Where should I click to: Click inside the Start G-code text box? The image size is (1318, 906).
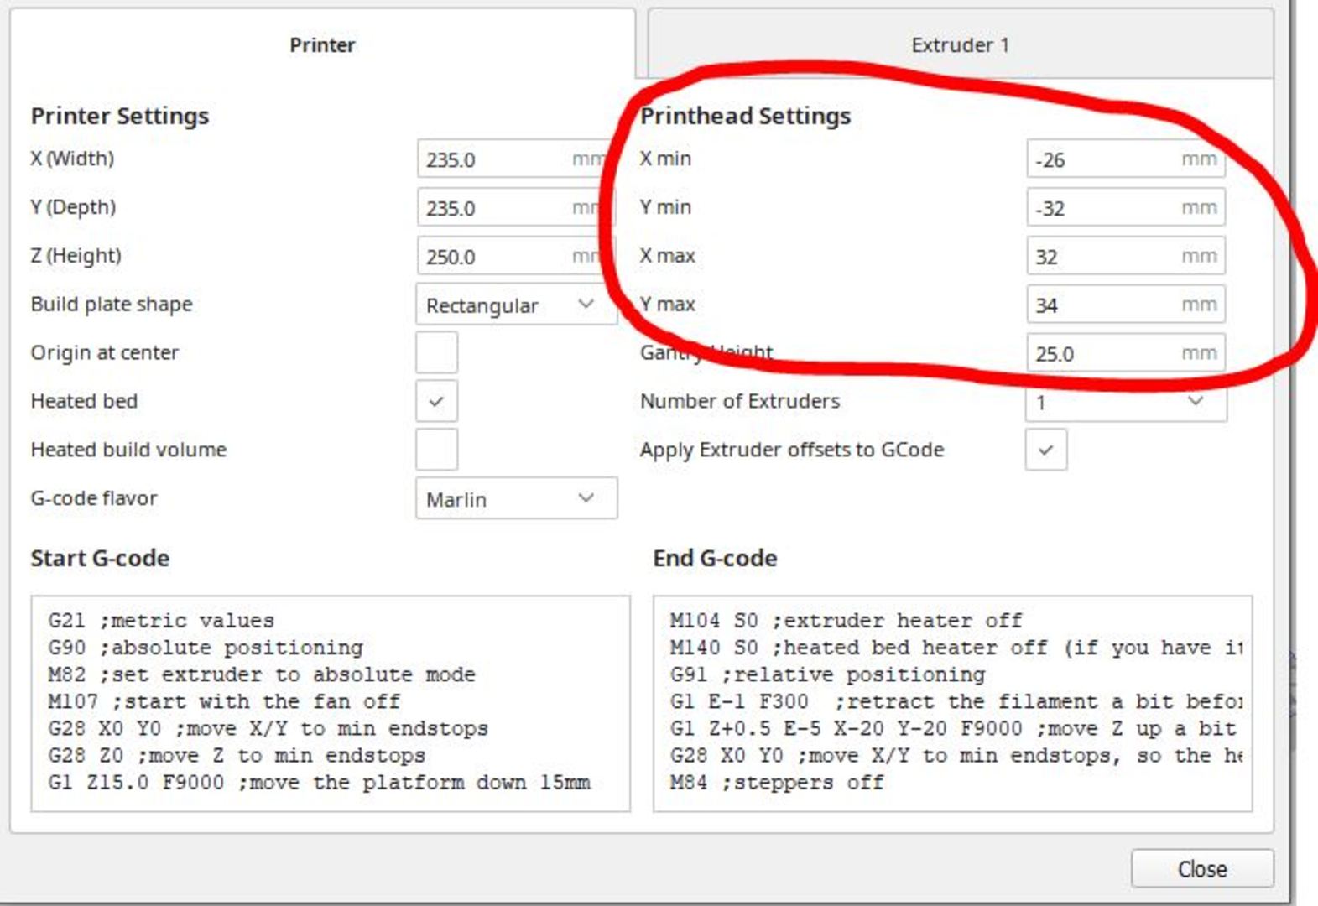tap(330, 703)
